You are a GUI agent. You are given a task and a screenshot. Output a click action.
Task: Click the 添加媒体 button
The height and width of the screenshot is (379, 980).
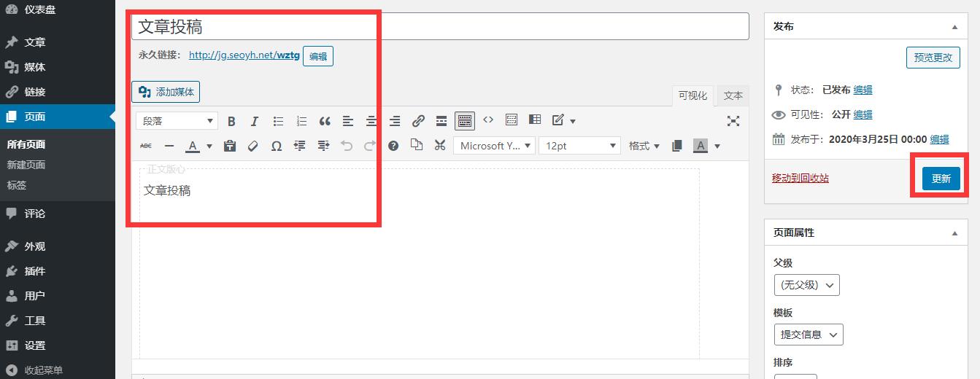[166, 92]
